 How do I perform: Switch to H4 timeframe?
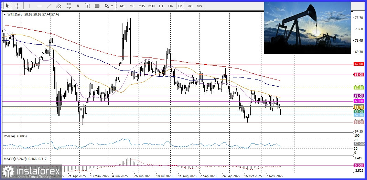(x=170, y=6)
